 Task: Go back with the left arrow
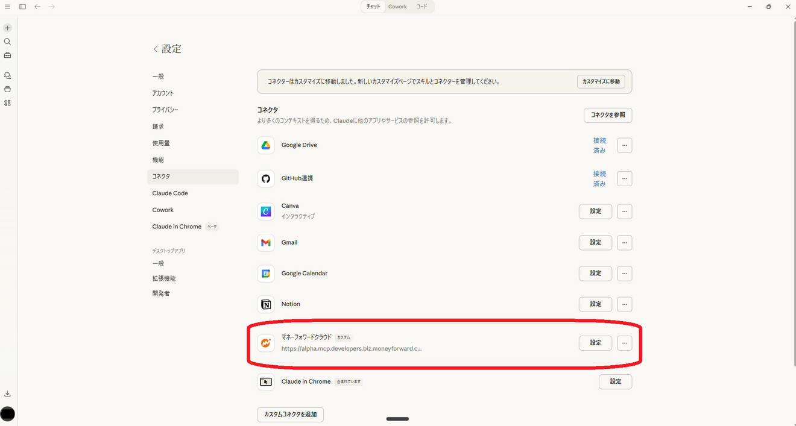pyautogui.click(x=37, y=7)
